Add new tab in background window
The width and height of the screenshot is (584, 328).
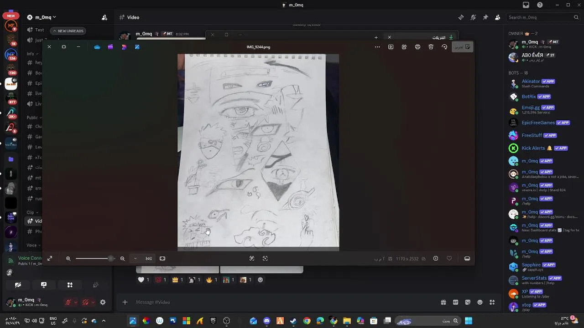[x=376, y=37]
